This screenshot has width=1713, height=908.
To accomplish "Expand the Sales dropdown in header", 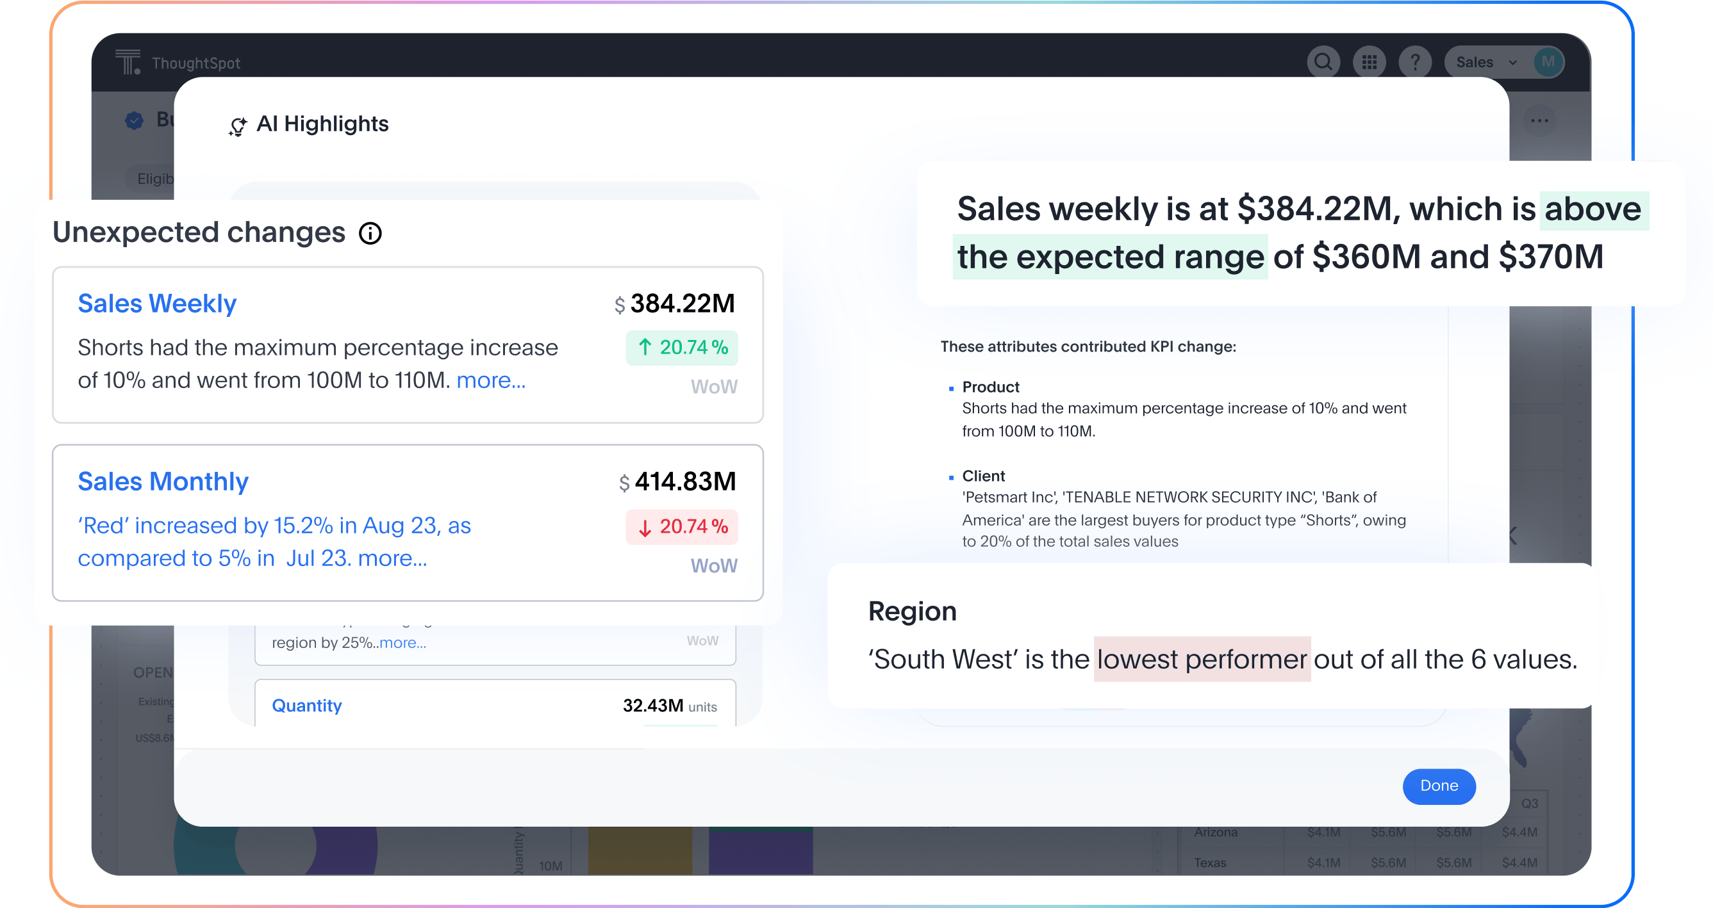I will [1487, 63].
